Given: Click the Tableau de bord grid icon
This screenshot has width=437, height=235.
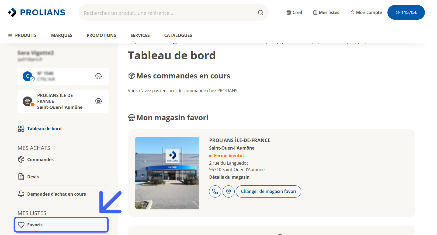Looking at the screenshot, I should (x=21, y=129).
